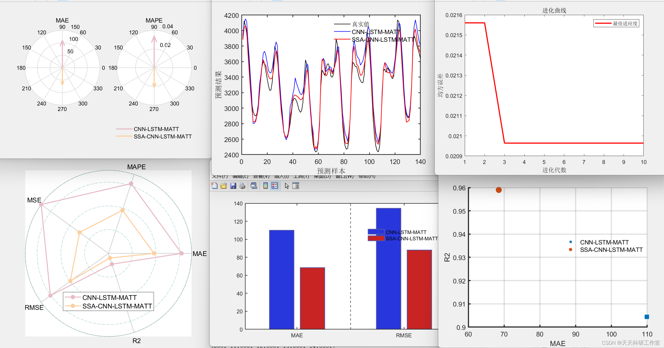The width and height of the screenshot is (664, 348).
Task: Select the pink RMSE vertex on radar chart
Action: (x=50, y=296)
